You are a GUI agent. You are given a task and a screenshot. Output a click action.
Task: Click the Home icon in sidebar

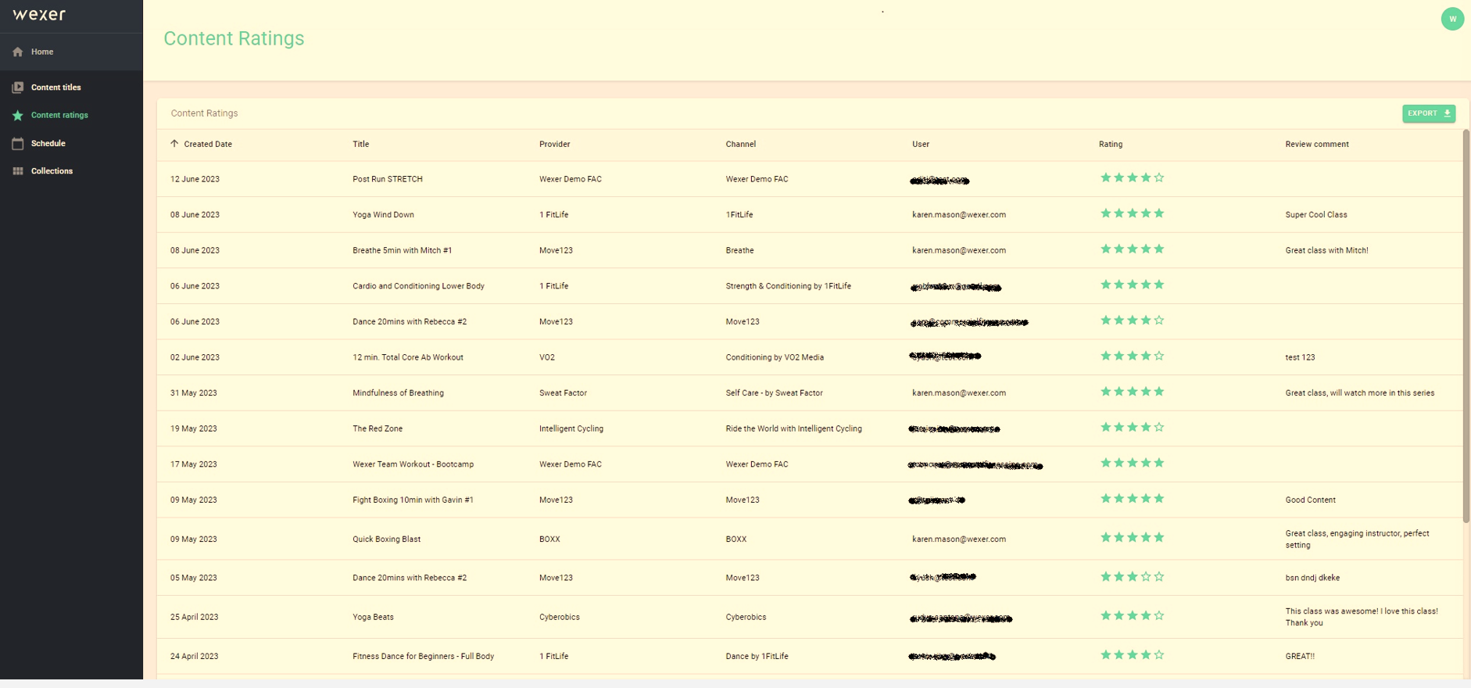pos(18,52)
